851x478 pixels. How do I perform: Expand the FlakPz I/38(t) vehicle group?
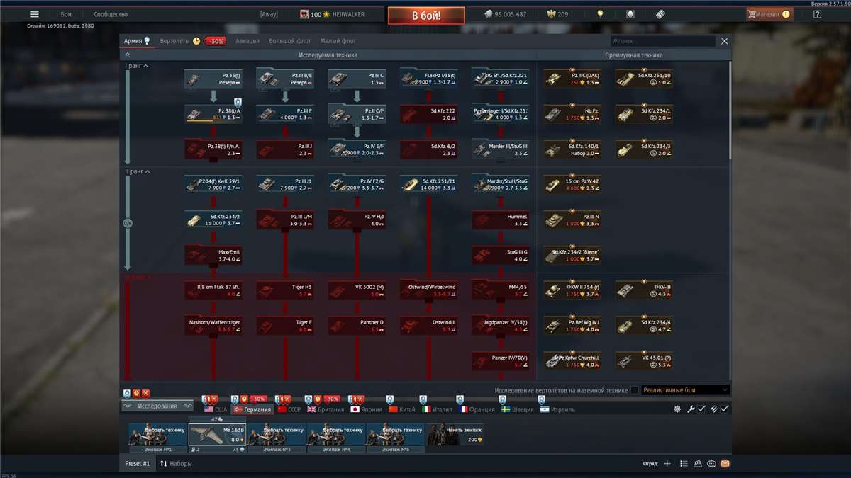click(x=428, y=78)
